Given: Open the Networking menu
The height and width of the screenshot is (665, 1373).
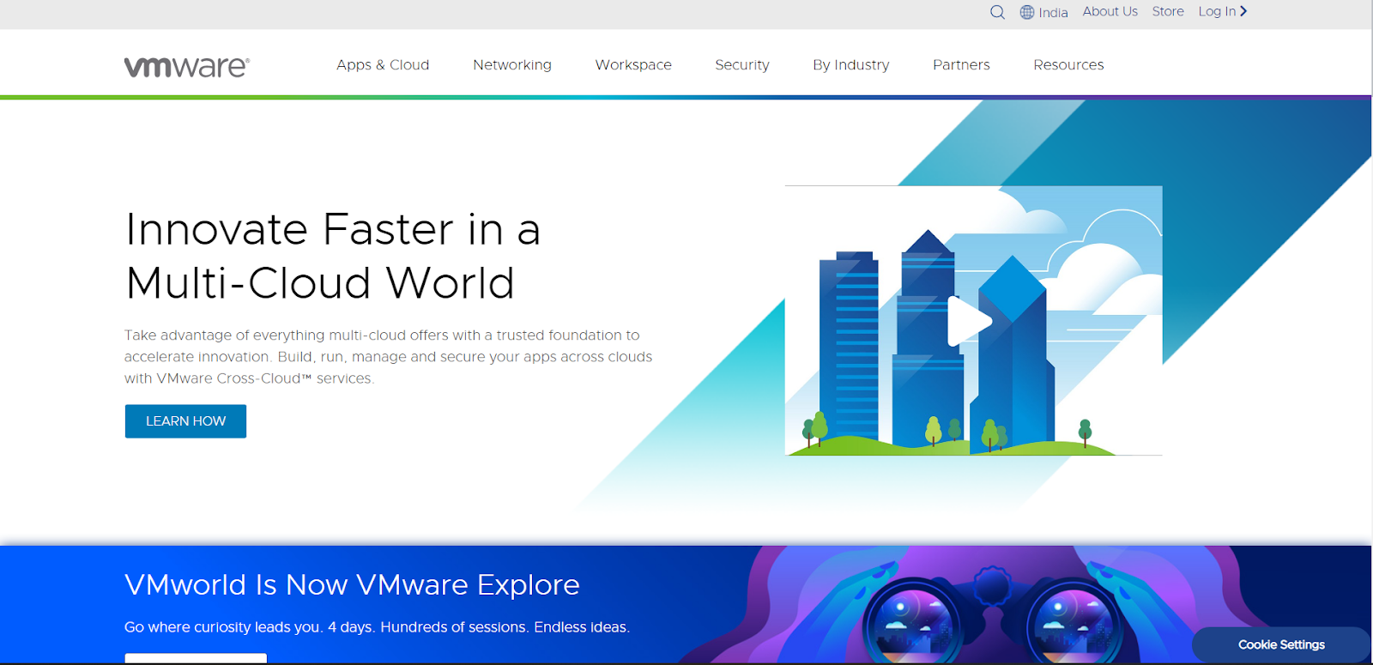Looking at the screenshot, I should click(512, 65).
